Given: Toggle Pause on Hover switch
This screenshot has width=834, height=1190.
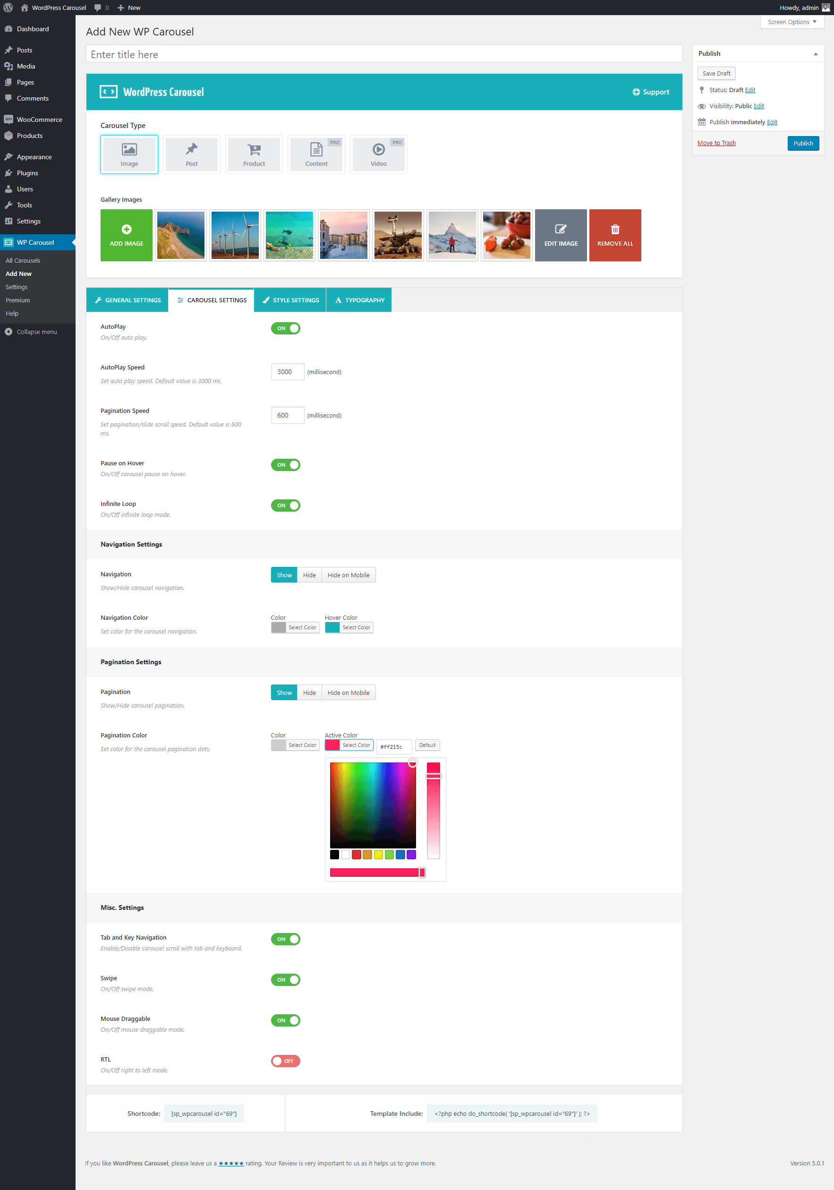Looking at the screenshot, I should coord(285,465).
